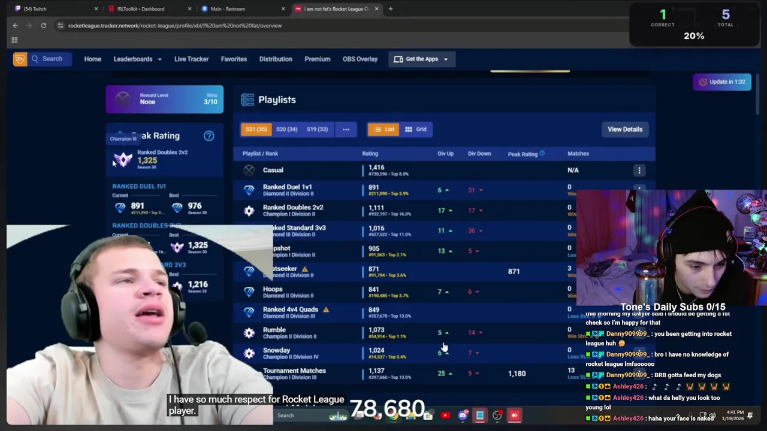Image resolution: width=767 pixels, height=431 pixels.
Task: Select the S20 (34) season tab
Action: point(286,129)
